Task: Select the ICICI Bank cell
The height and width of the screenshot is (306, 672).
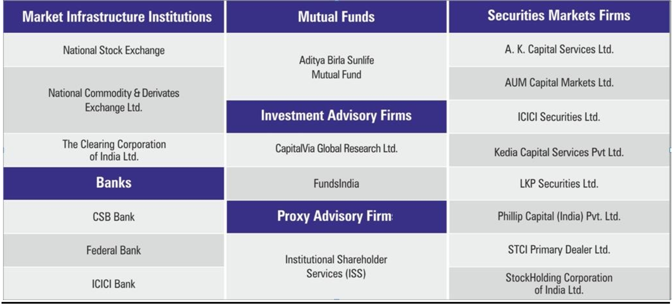Action: pyautogui.click(x=114, y=284)
